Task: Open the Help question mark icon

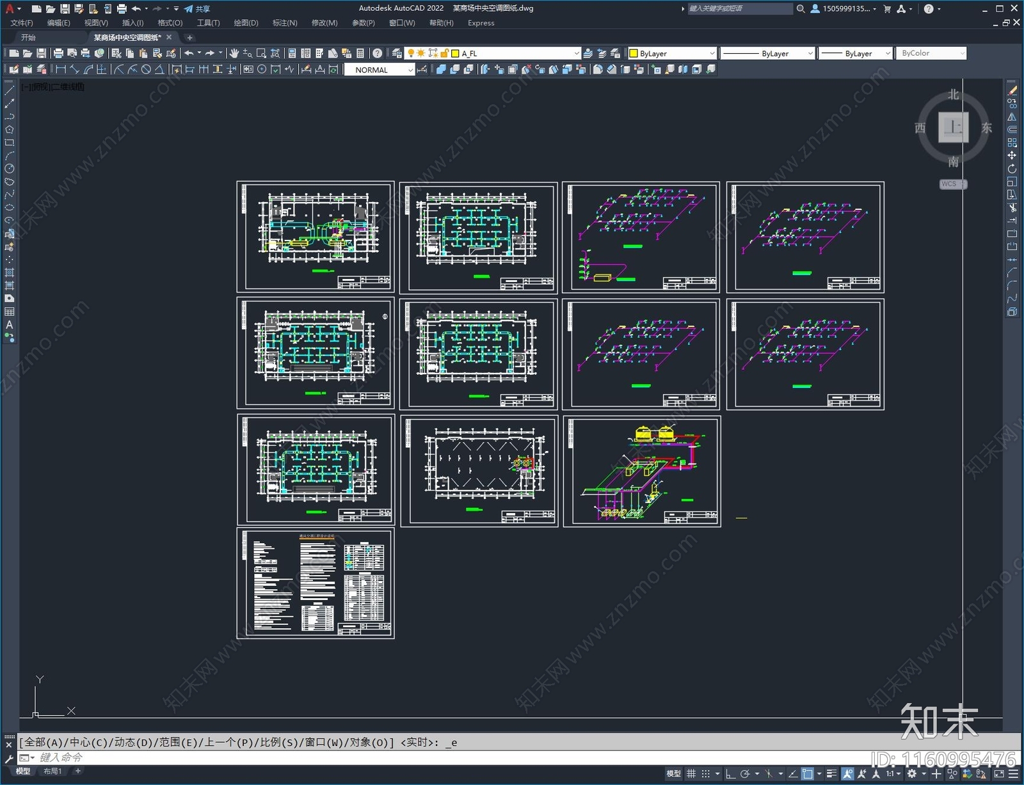Action: point(378,53)
